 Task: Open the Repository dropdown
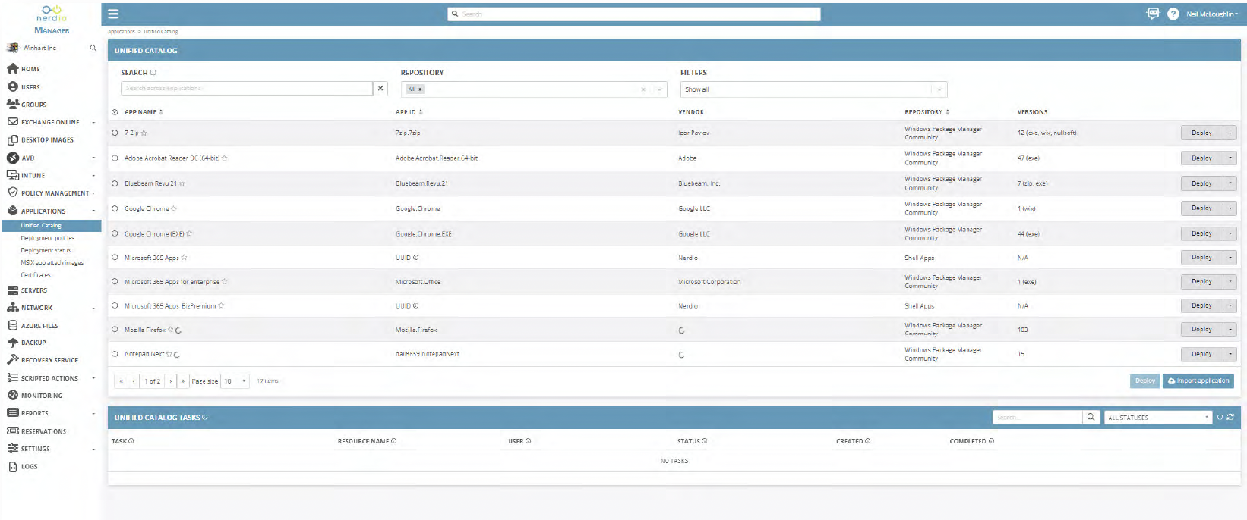[x=534, y=89]
